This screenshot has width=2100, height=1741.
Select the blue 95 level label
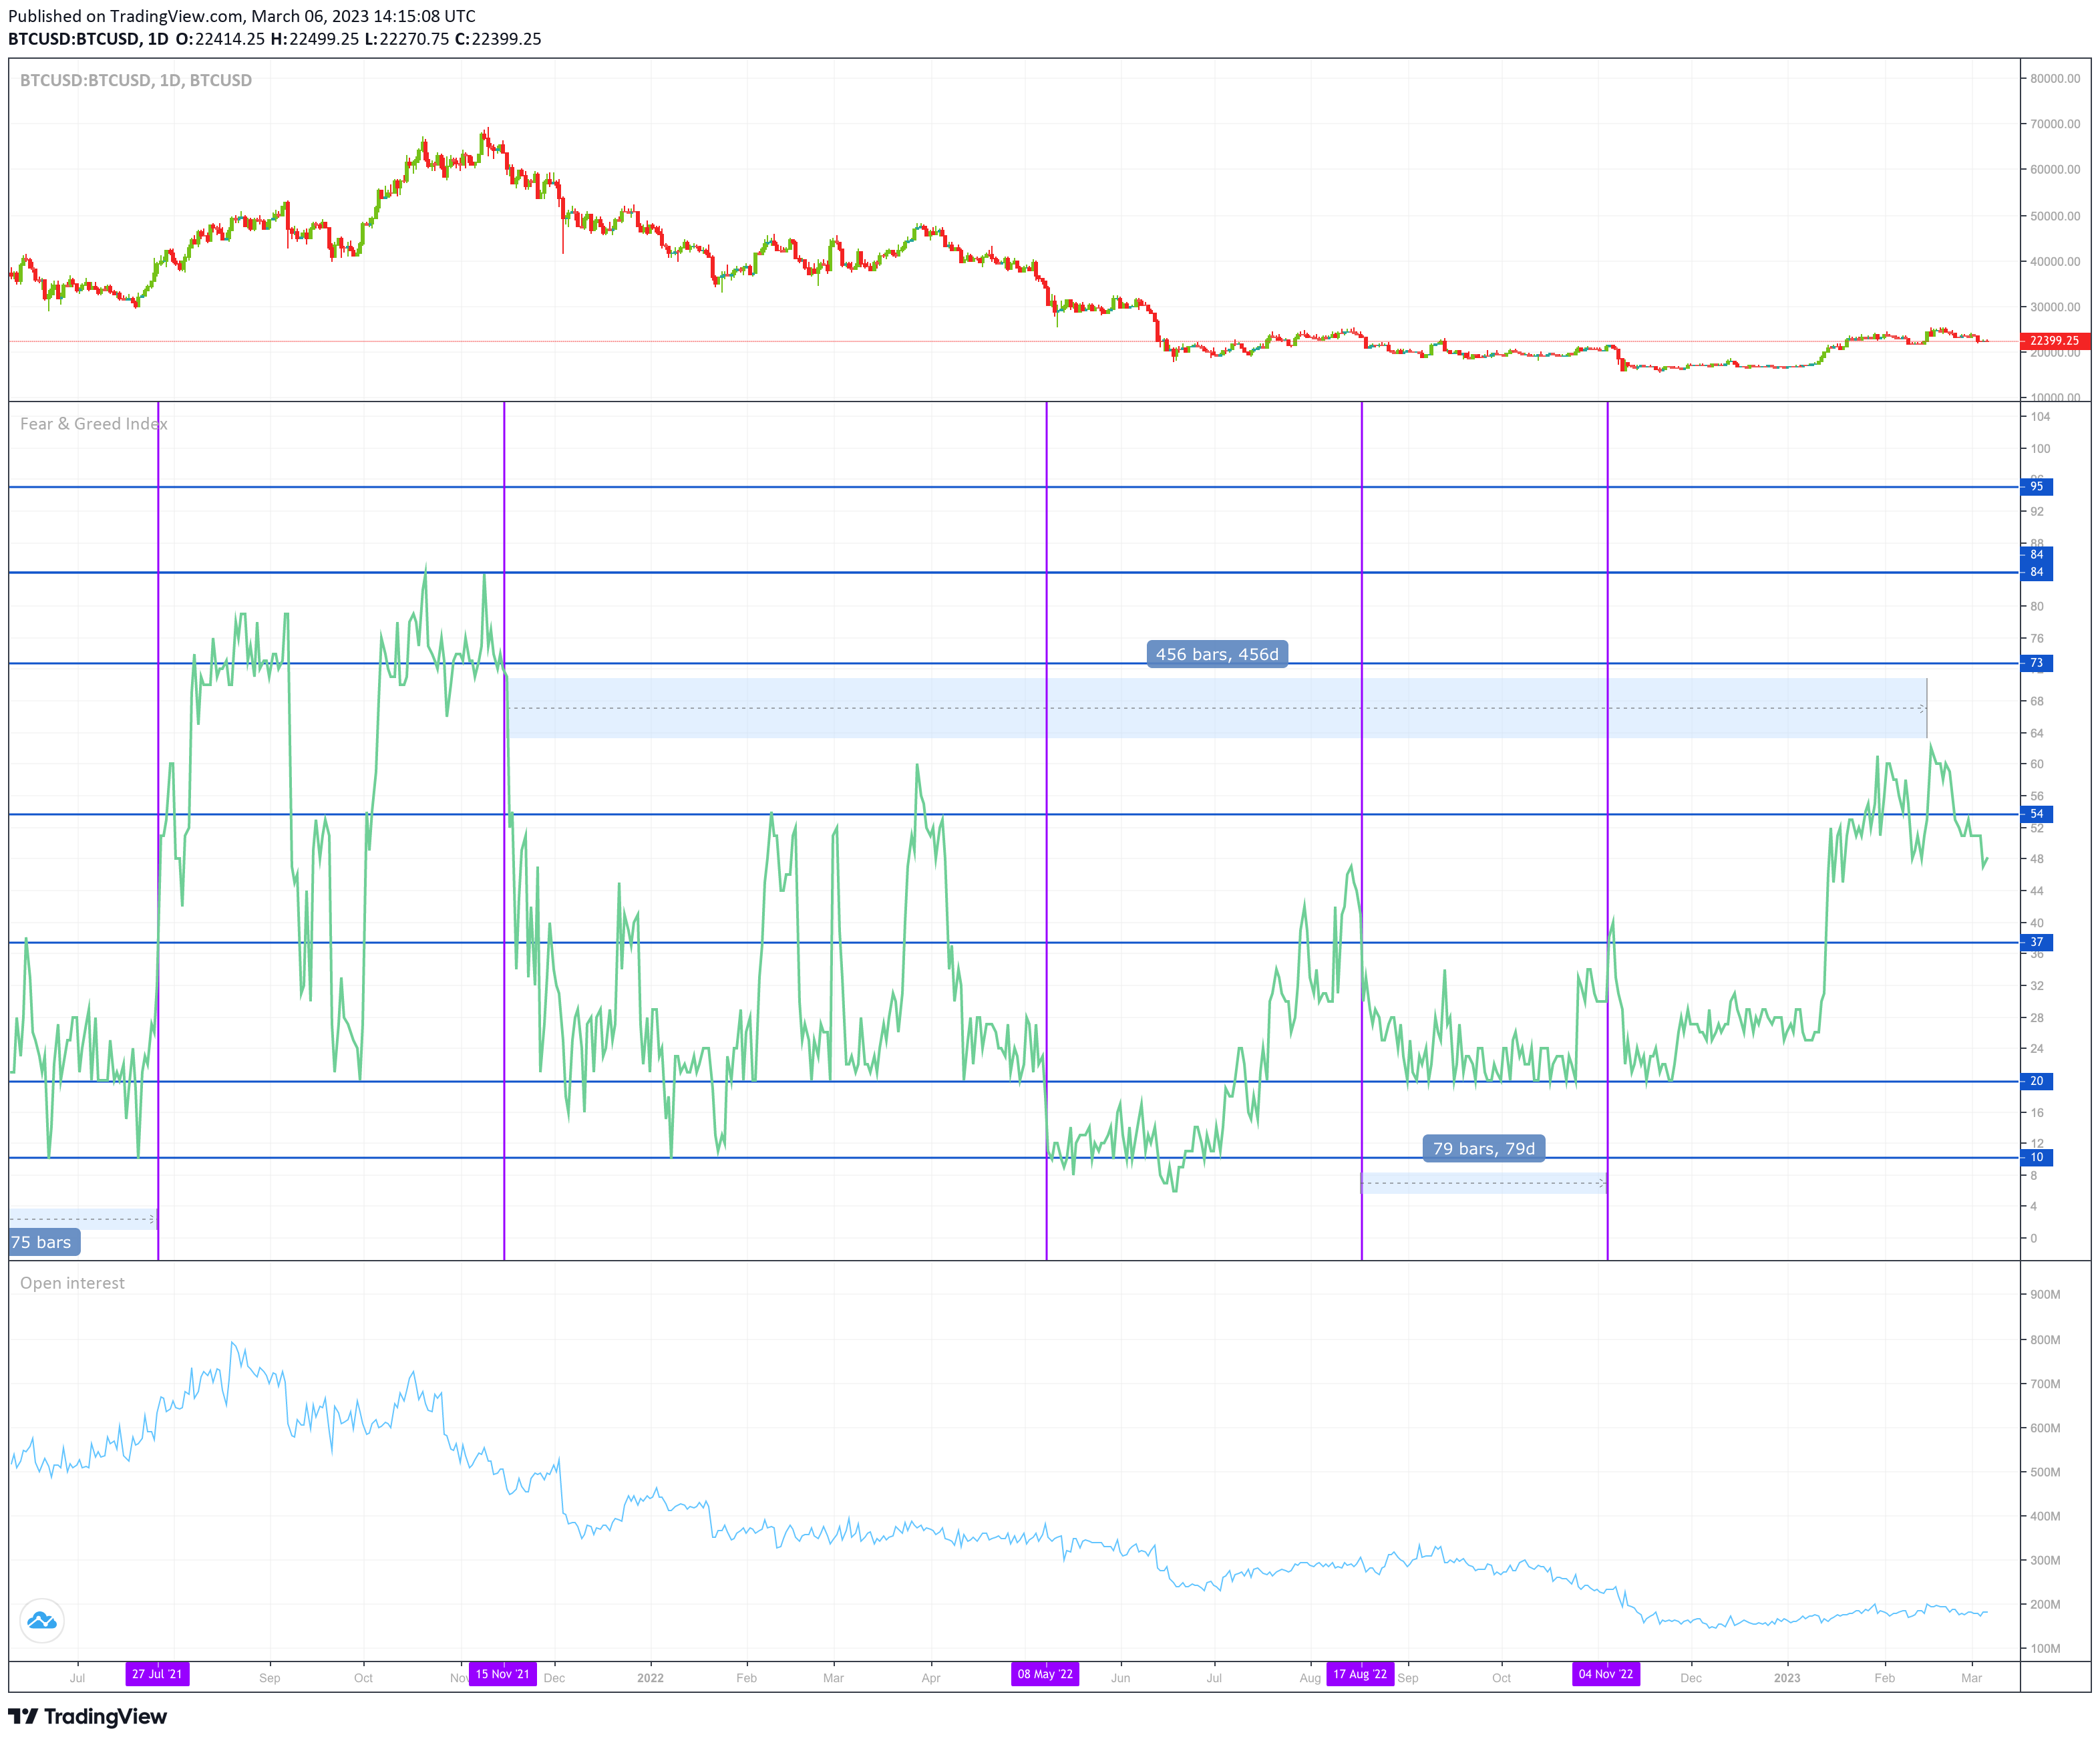[x=2037, y=487]
